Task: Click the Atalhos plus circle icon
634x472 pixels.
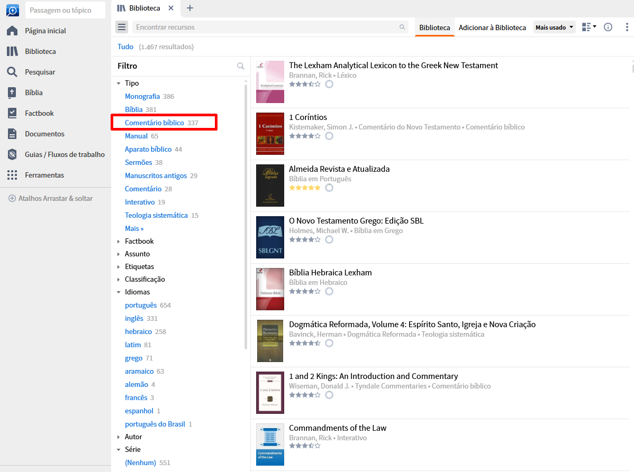Action: click(12, 198)
